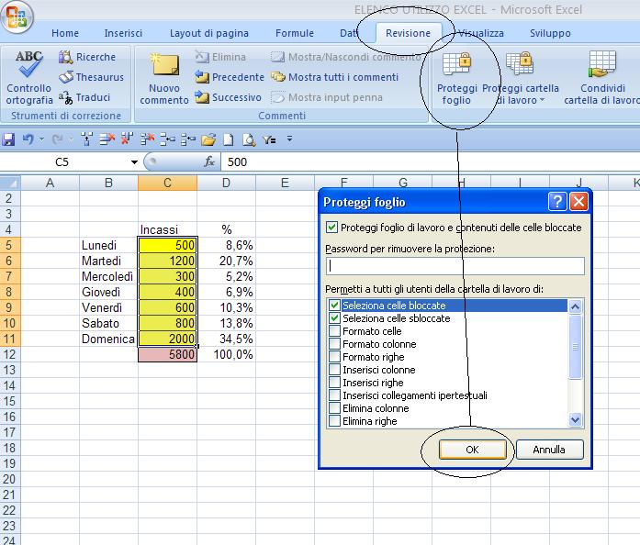Viewport: 640px width, 545px height.
Task: Click the formula bar showing 500
Action: (x=431, y=162)
